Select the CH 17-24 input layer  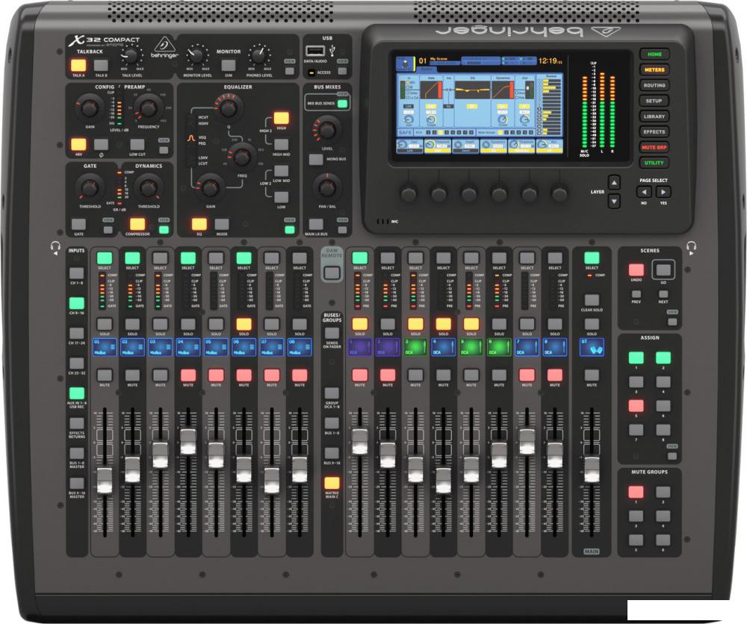point(76,334)
